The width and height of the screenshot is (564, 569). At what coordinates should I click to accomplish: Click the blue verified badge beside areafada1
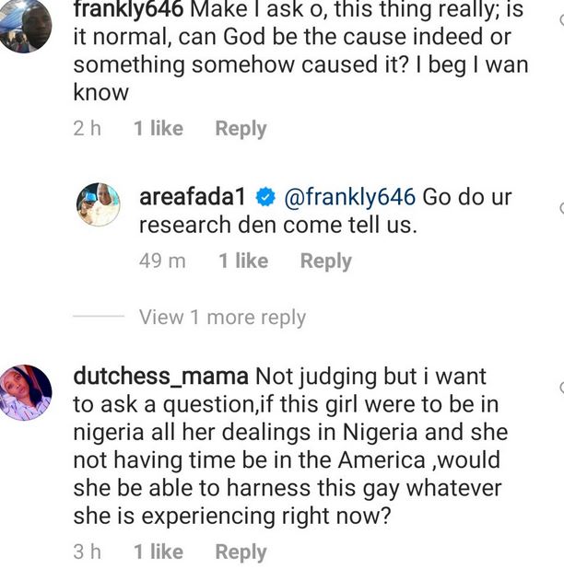click(x=265, y=198)
